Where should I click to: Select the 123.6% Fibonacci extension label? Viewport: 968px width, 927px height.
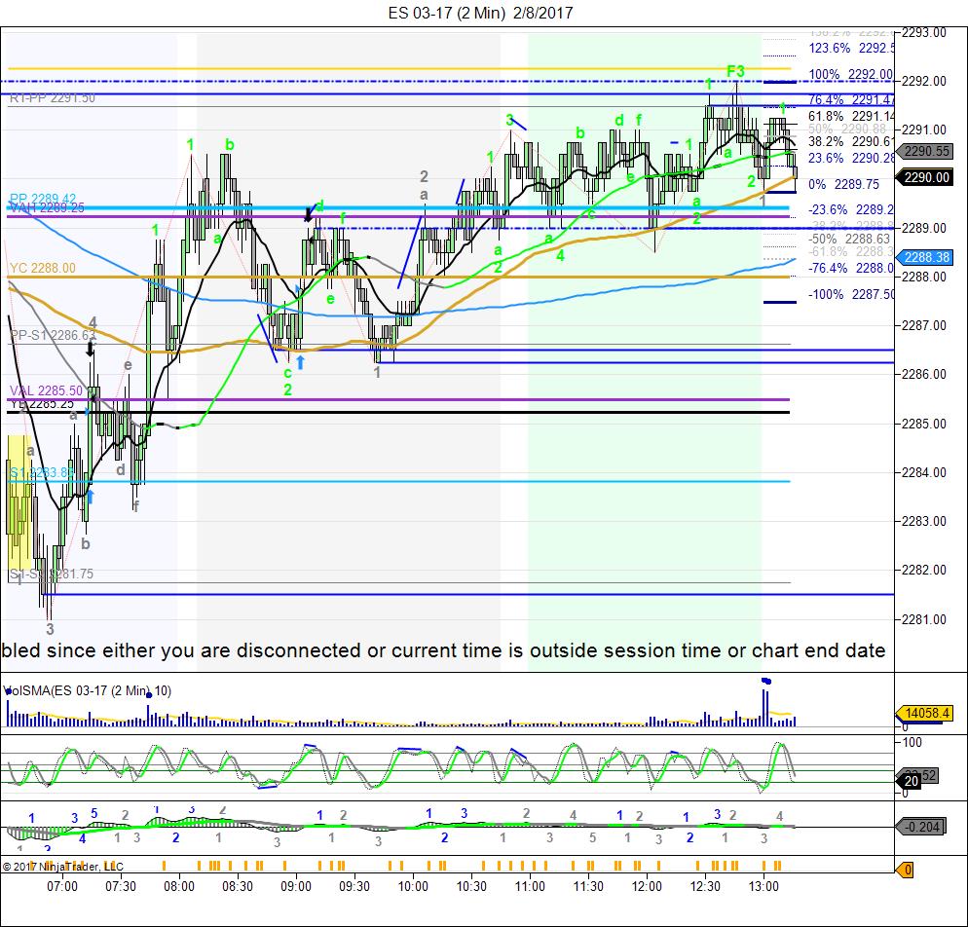tap(851, 48)
